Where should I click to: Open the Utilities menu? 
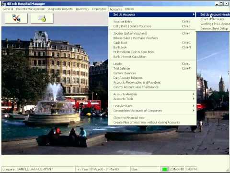click(x=129, y=9)
